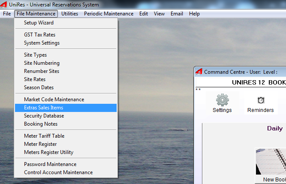Click the Daily heading text
Viewport: 286px width, 184px height.
(x=275, y=128)
